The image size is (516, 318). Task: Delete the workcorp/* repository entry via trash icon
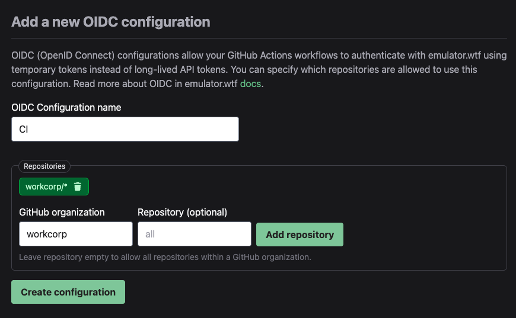tap(78, 187)
